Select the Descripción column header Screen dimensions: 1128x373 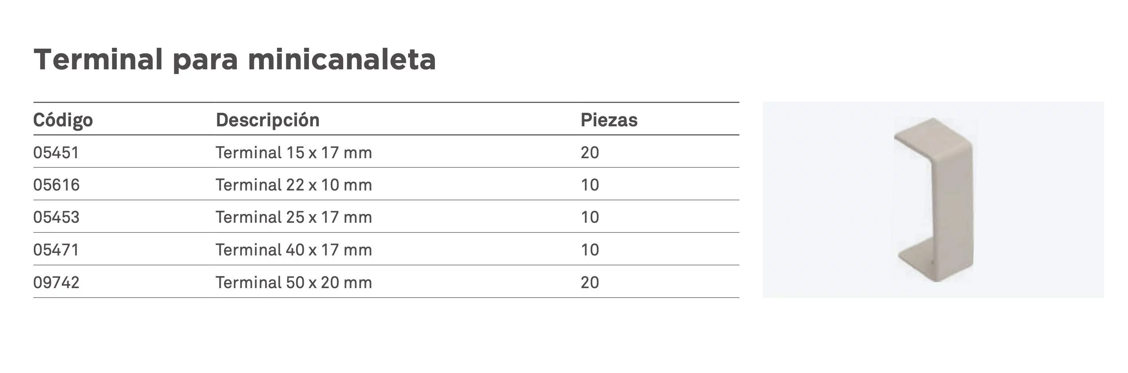[267, 120]
